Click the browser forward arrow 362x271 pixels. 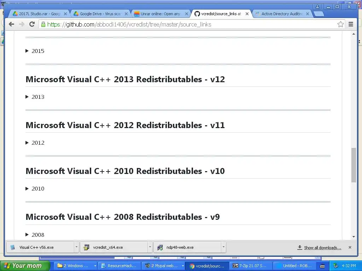22,24
